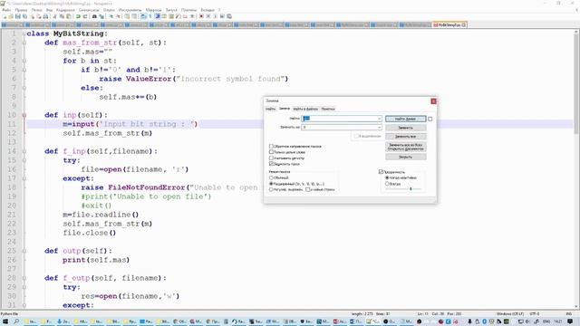
Task: Click the Paste toolbar icon
Action: [69, 16]
